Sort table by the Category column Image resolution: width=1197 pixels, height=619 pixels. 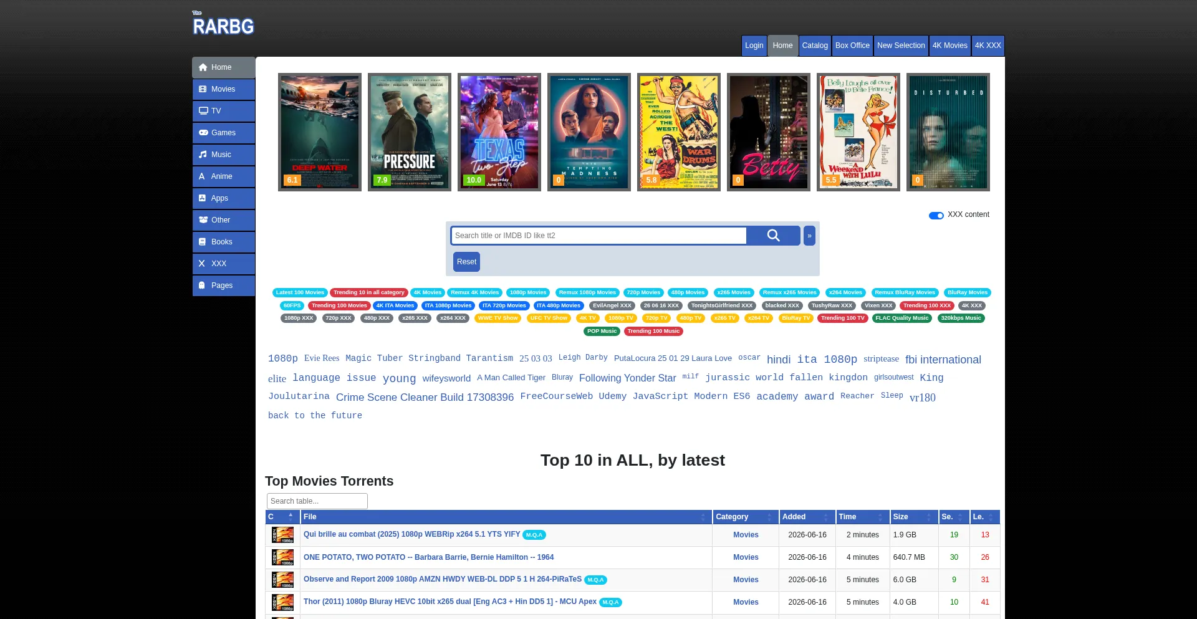click(746, 517)
